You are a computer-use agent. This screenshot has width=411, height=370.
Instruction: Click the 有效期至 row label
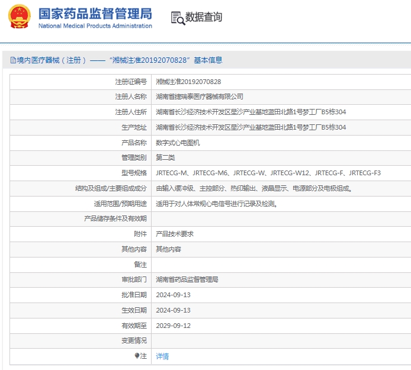[134, 326]
